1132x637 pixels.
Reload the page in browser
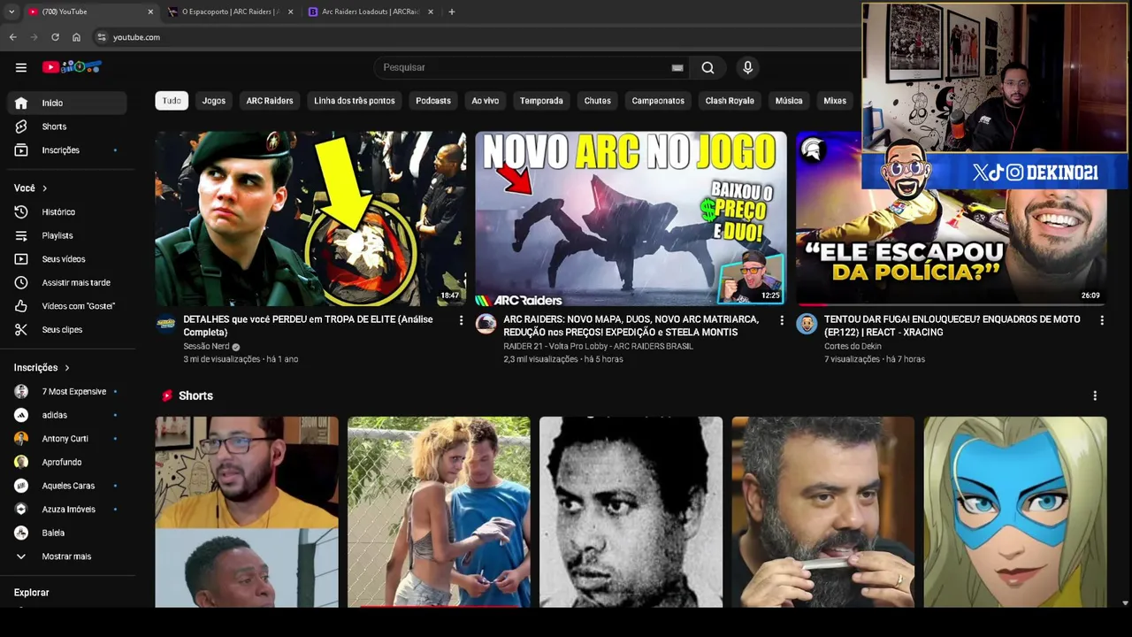[x=55, y=37]
